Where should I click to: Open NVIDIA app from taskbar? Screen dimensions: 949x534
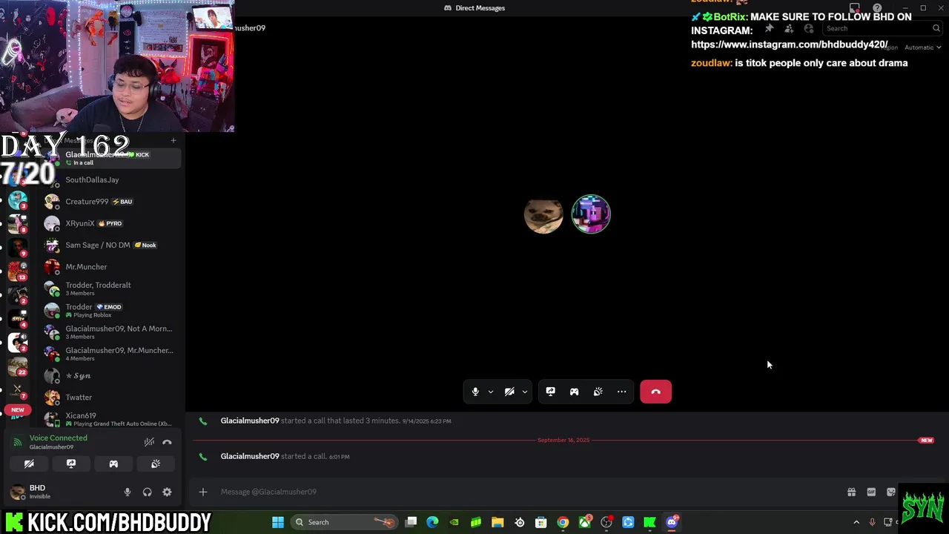454,522
